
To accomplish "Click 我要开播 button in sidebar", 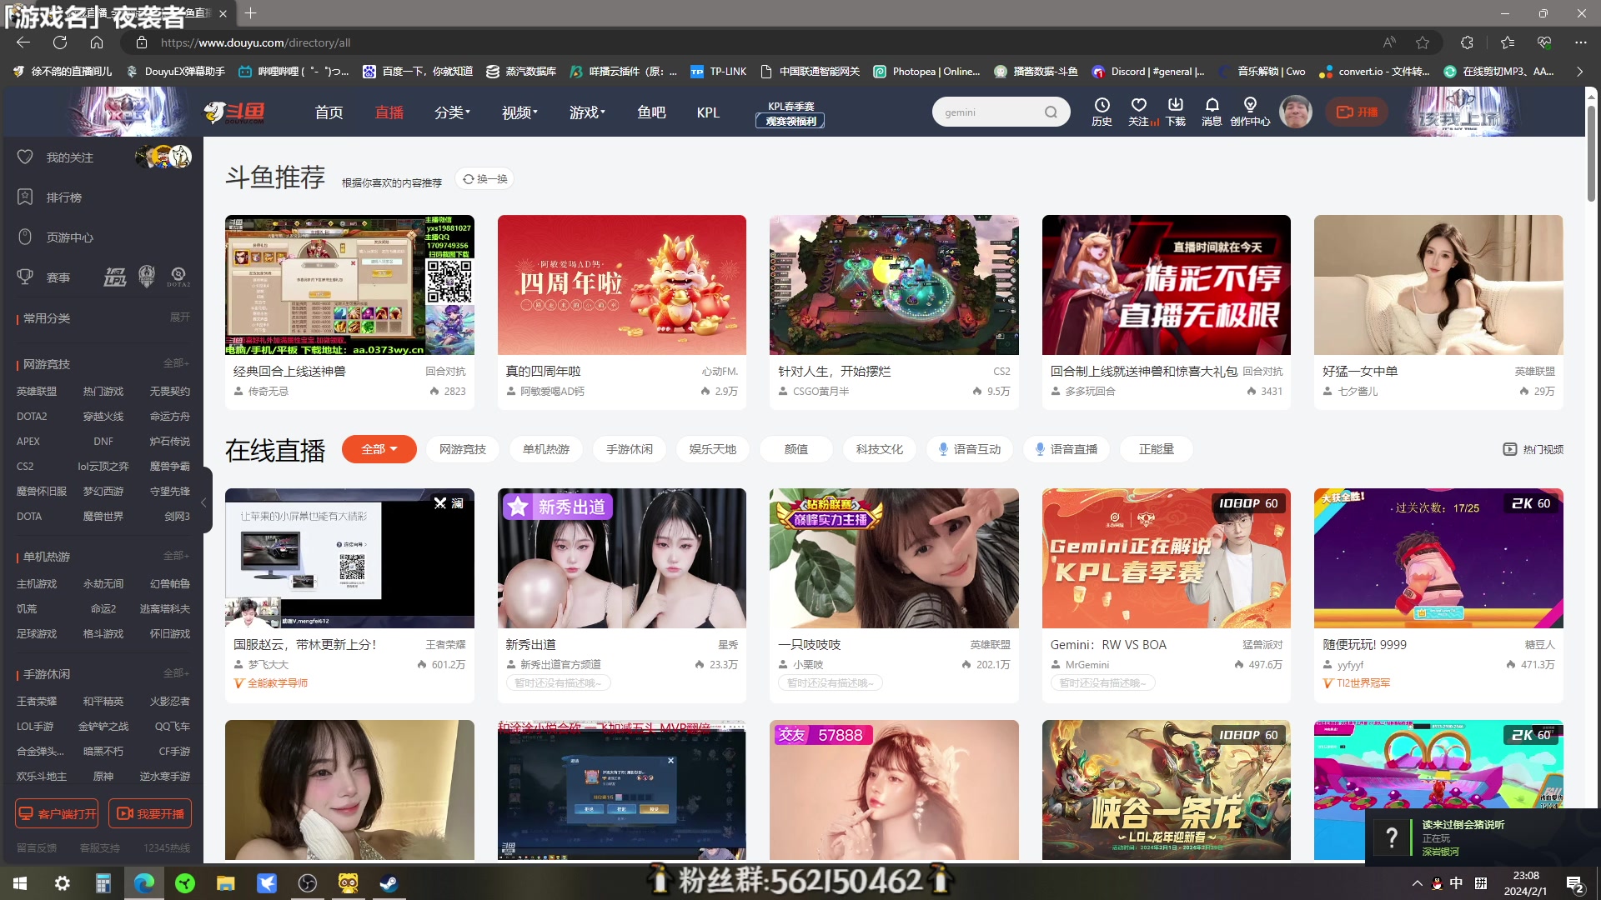I will [x=150, y=813].
